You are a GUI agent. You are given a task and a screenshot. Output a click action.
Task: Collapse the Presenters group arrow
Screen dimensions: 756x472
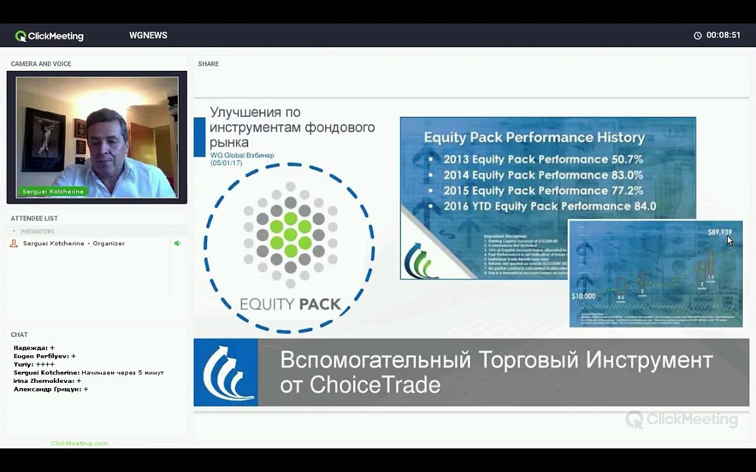point(14,231)
